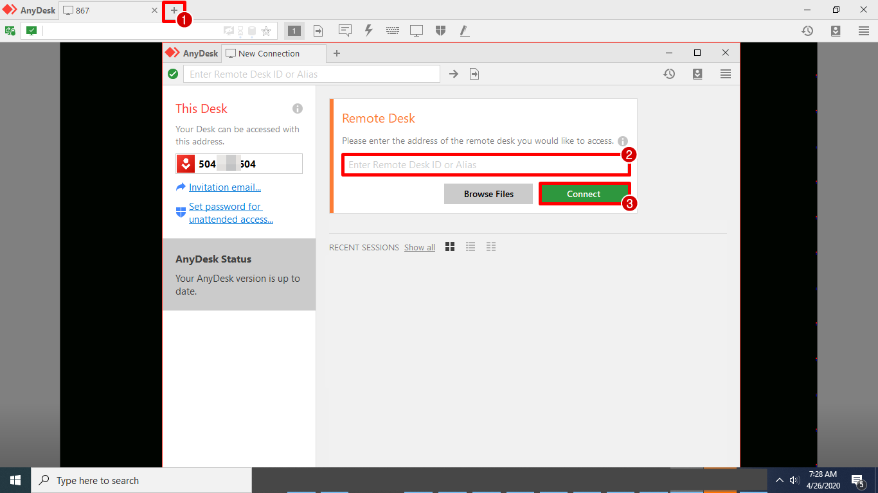Open address book in outer window toolbar
The height and width of the screenshot is (493, 878).
[x=836, y=31]
